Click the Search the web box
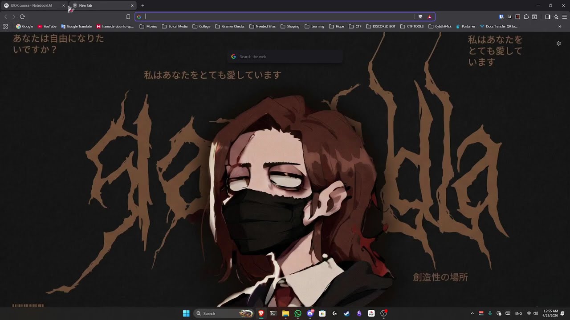 (x=285, y=56)
